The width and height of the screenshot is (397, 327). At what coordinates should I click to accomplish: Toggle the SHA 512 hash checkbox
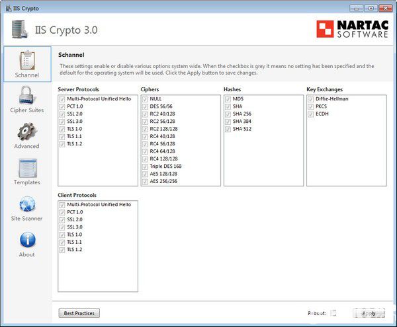228,129
